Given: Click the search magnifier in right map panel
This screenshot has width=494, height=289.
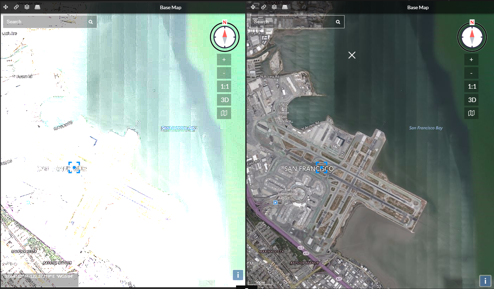Looking at the screenshot, I should (338, 22).
